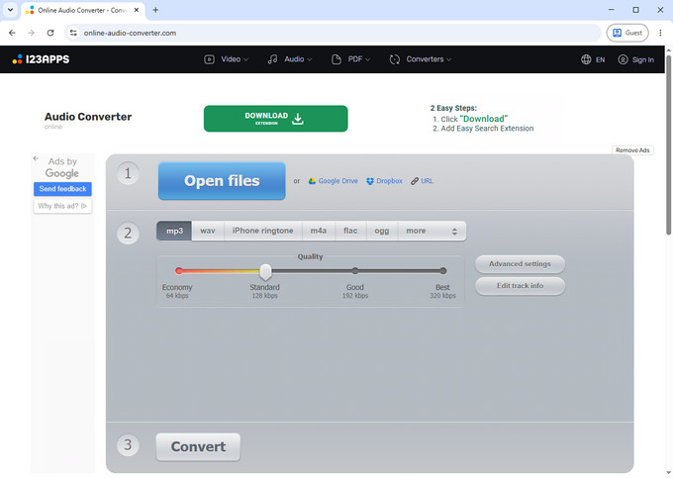673x478 pixels.
Task: Open the Chrome three-dot menu
Action: 660,33
